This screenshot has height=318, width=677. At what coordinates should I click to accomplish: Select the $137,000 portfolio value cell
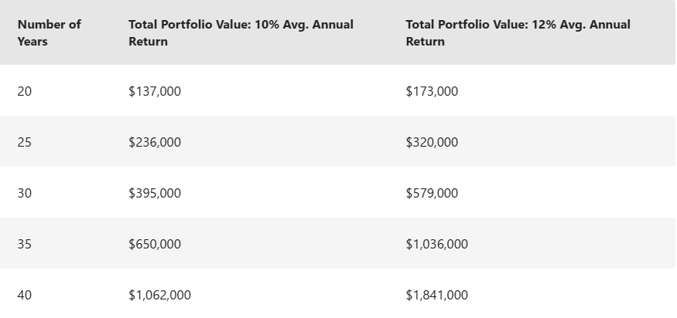coord(155,91)
